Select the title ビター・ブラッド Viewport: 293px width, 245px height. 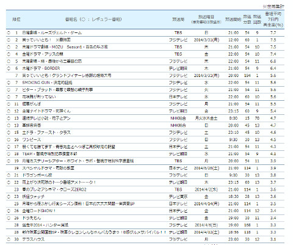(57, 90)
